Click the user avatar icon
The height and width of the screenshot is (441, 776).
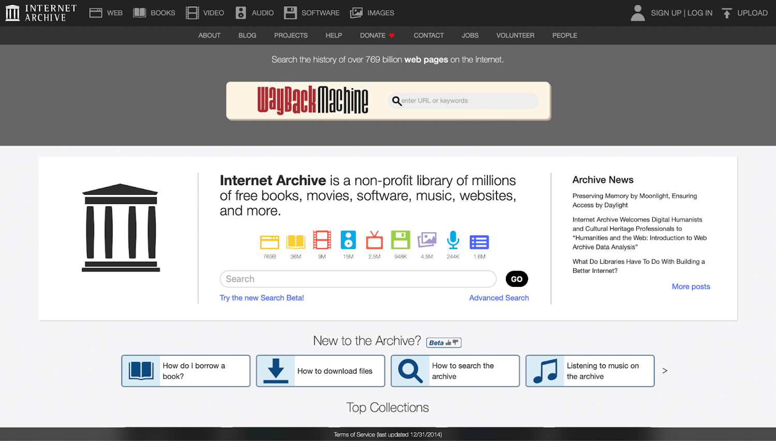[638, 13]
